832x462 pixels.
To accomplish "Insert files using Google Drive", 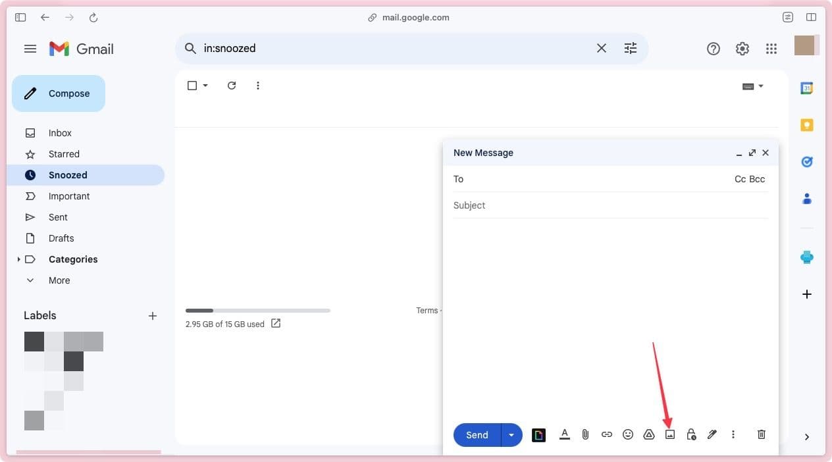I will (x=648, y=434).
